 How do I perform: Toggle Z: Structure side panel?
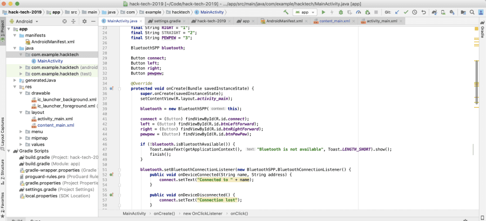point(3,172)
